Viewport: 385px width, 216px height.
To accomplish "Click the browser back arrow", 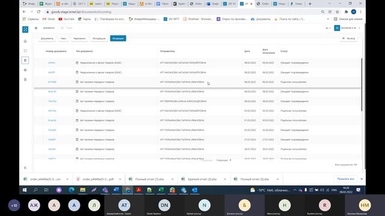I will [24, 12].
